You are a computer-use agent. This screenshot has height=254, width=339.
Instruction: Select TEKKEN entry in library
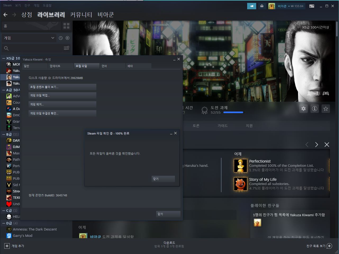click(x=13, y=197)
